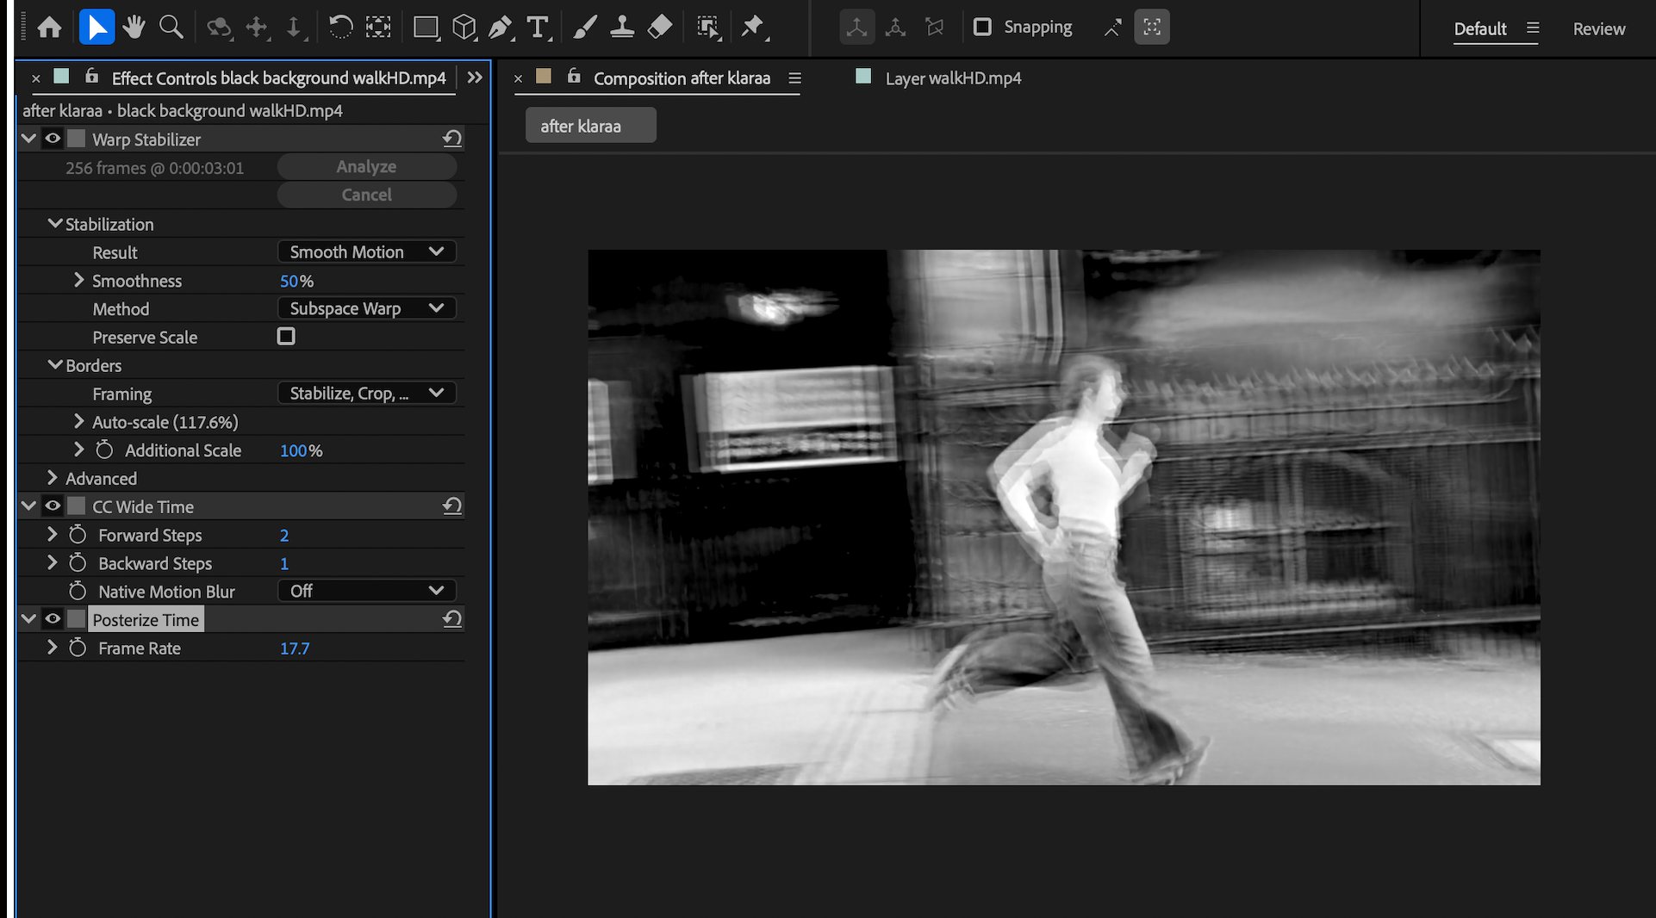This screenshot has width=1656, height=918.
Task: Select the Composition after klaraa tab
Action: [682, 78]
